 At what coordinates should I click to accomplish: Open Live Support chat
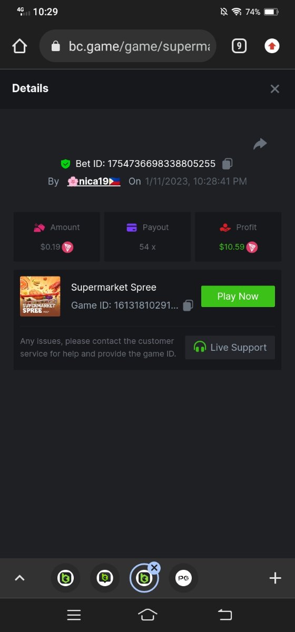tap(230, 348)
